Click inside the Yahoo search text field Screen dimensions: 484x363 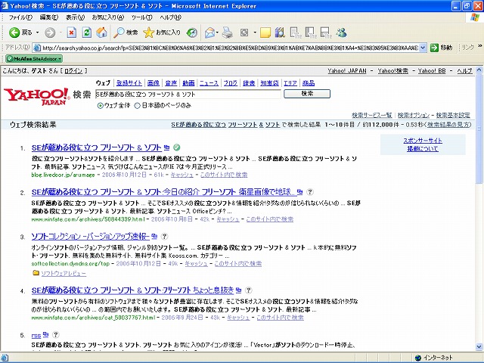pos(188,94)
